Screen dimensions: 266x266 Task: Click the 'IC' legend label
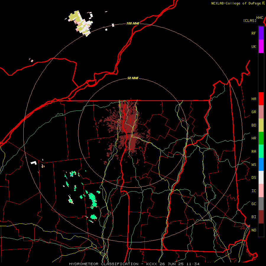[x=254, y=191]
